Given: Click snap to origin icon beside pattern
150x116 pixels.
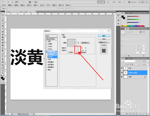Looking at the screenshot, I should coord(78,43).
